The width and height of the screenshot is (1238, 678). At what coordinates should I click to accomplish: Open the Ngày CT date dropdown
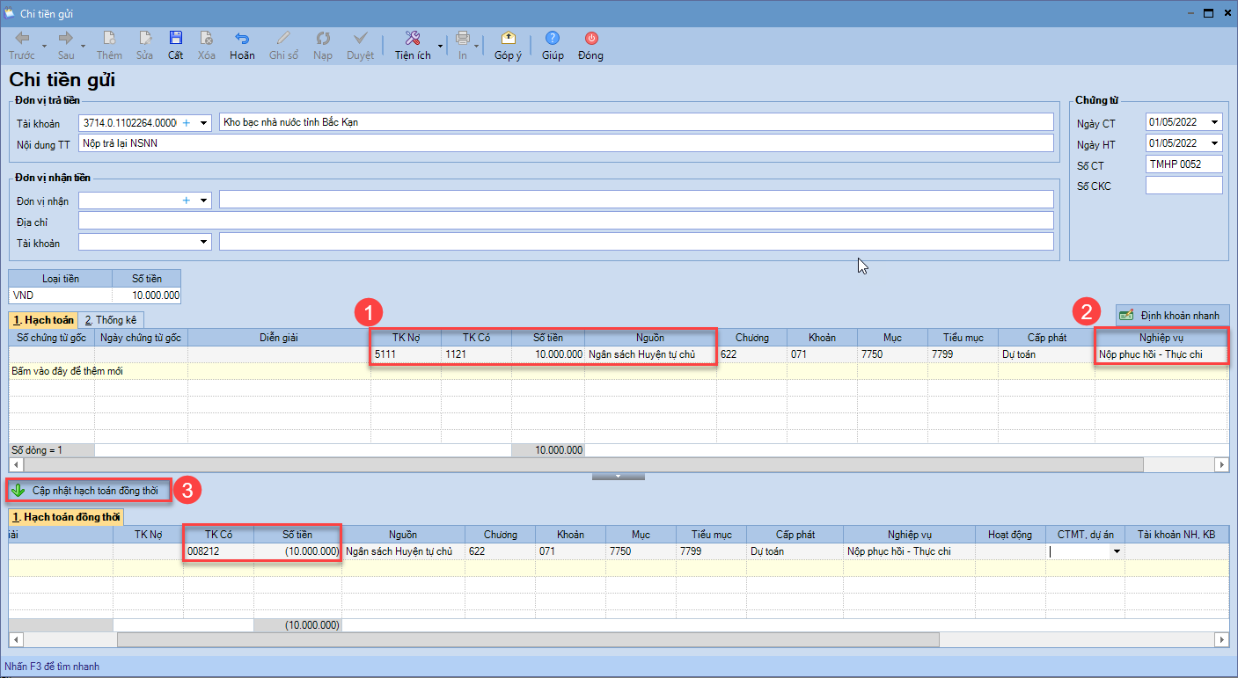[x=1215, y=122]
